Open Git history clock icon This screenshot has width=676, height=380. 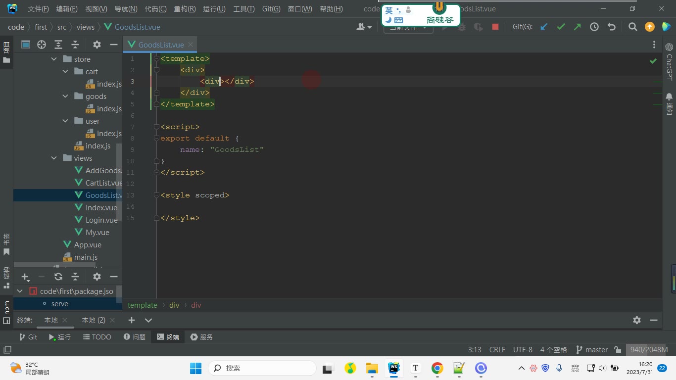pyautogui.click(x=594, y=27)
